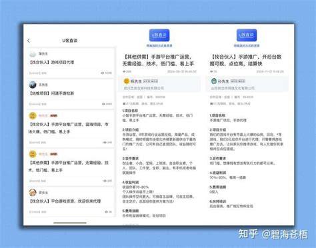This screenshot has height=248, width=316.
Task: Click industry tag icon in 杨先生 post
Action: click(x=124, y=104)
